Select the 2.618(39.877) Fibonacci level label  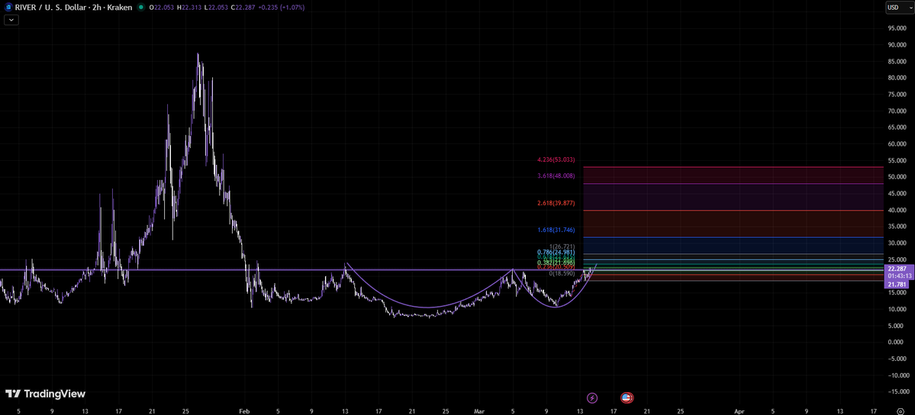point(556,203)
